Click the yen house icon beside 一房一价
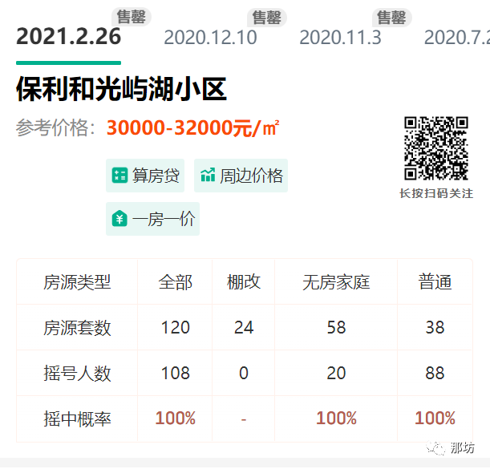 pos(119,218)
